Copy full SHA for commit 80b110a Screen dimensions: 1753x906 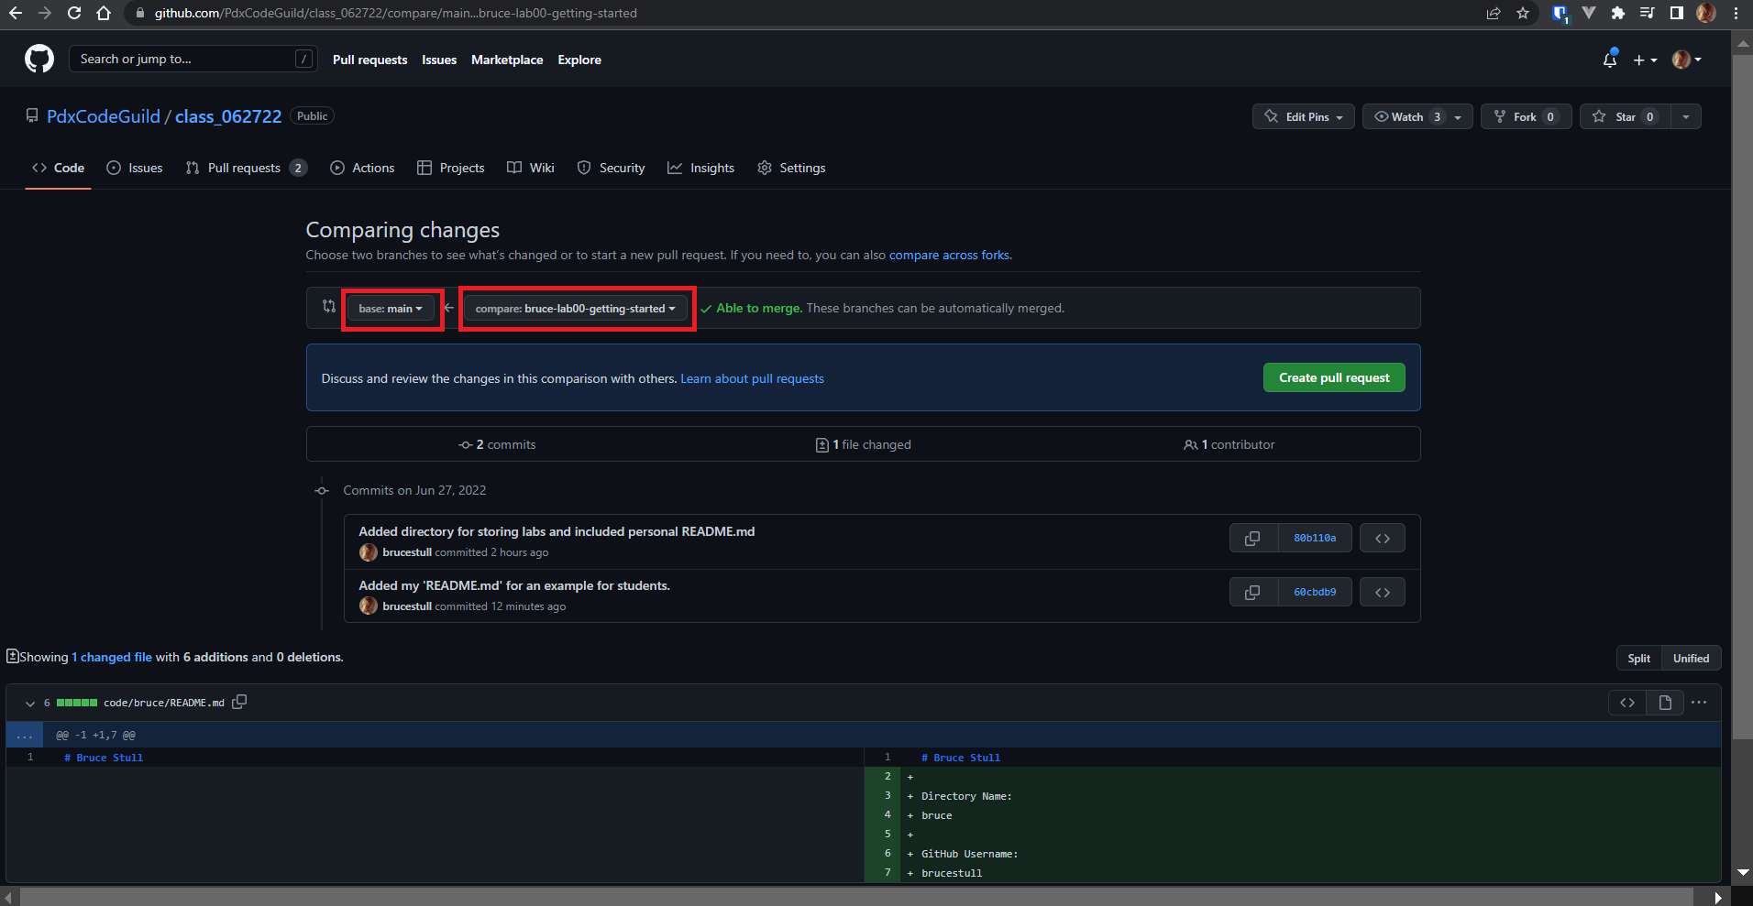1253,538
